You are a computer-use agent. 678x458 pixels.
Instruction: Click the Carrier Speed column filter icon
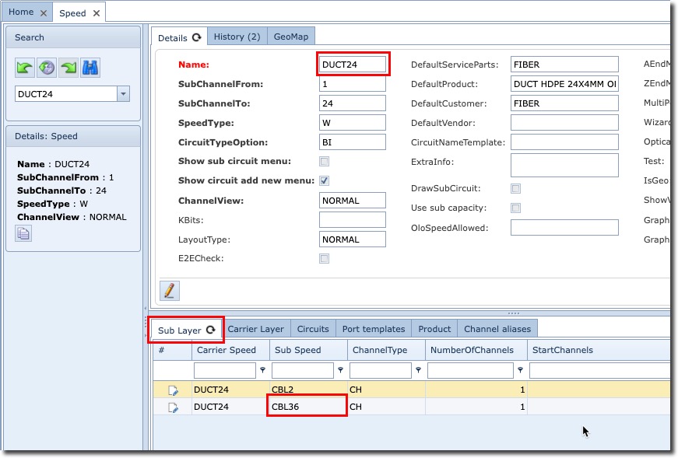[262, 371]
